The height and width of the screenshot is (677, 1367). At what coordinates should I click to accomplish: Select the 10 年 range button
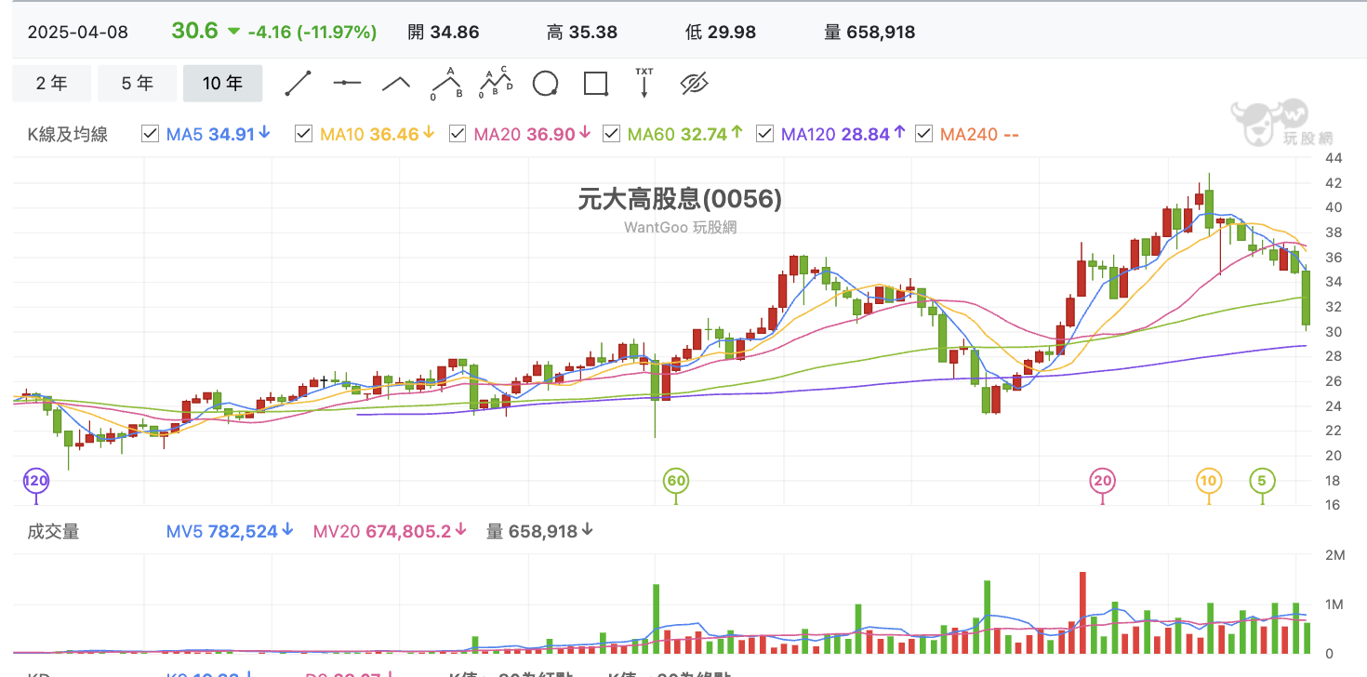[222, 84]
